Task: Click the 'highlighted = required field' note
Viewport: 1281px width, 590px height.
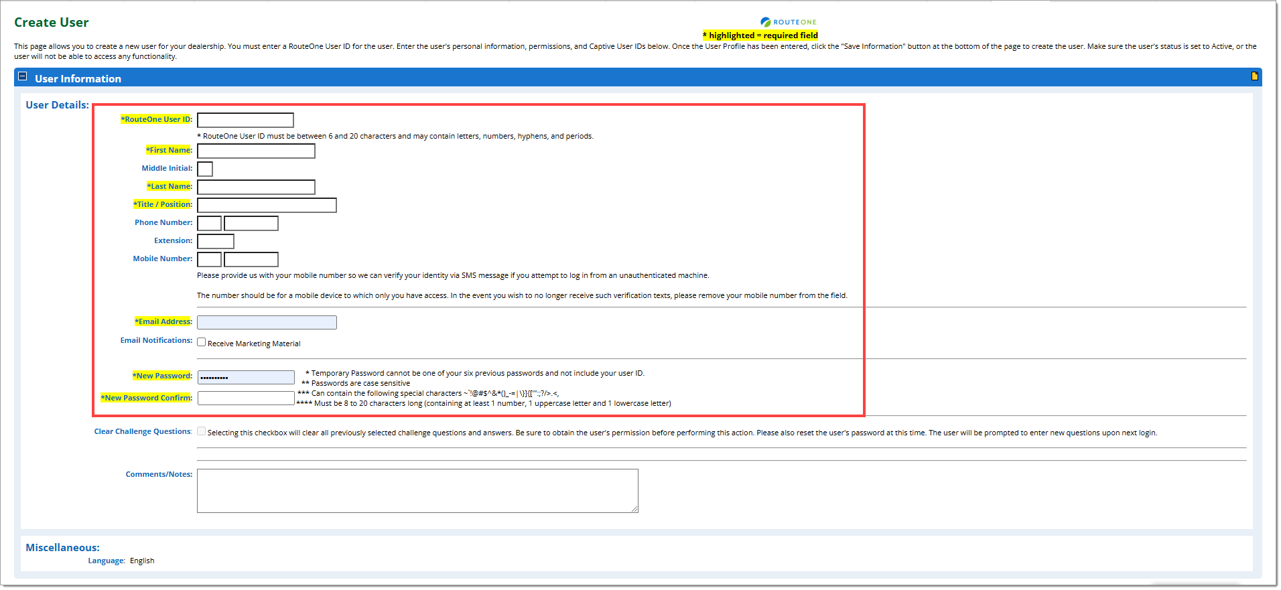Action: pyautogui.click(x=760, y=35)
